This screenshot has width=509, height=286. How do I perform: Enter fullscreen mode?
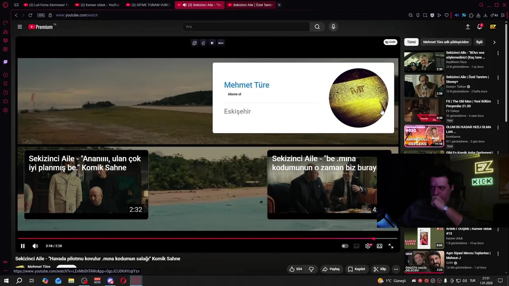pyautogui.click(x=391, y=246)
